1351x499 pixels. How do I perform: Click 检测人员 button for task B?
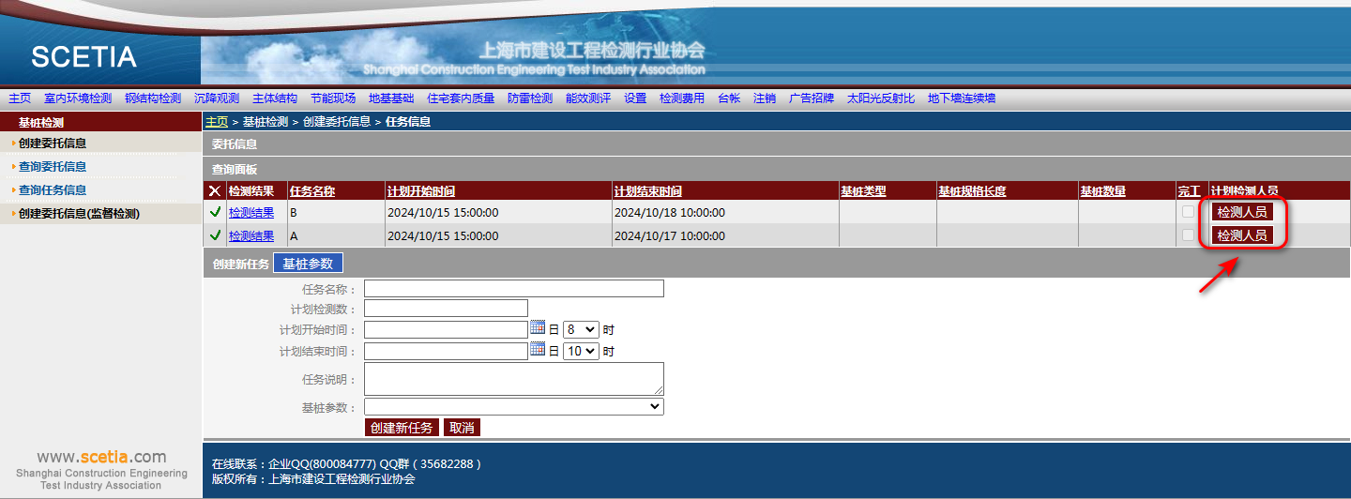point(1241,212)
